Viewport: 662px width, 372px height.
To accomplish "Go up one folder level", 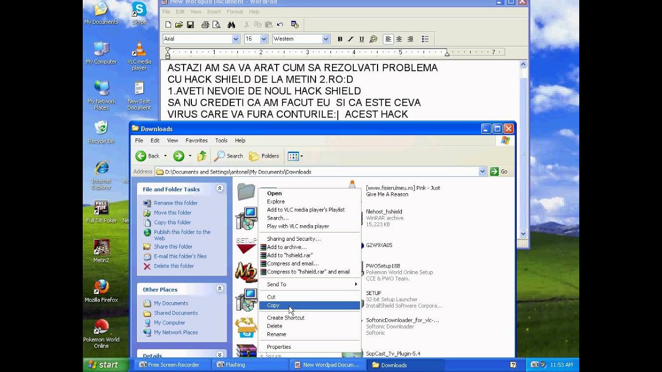I will click(x=202, y=156).
